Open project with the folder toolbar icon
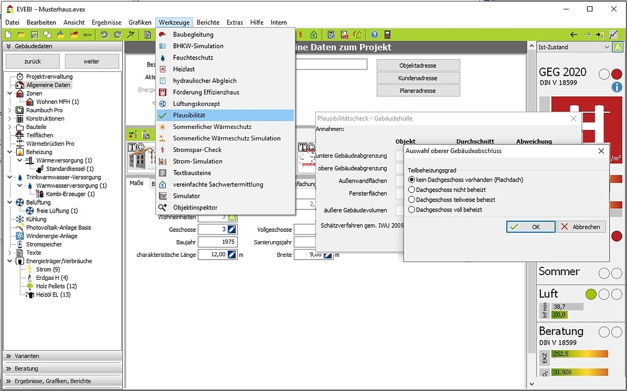This screenshot has height=391, width=627. tap(21, 34)
